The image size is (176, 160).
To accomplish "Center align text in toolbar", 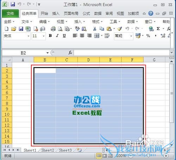I will pos(82,35).
